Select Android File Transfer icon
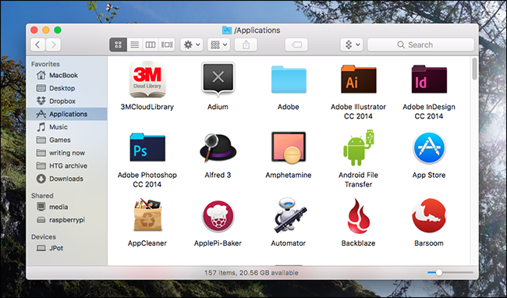 [x=358, y=147]
